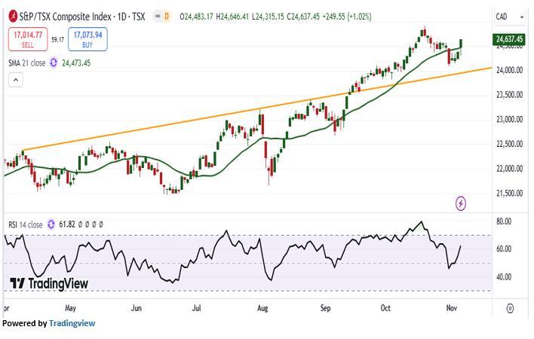Open the Tradingview link in footer

click(x=72, y=323)
